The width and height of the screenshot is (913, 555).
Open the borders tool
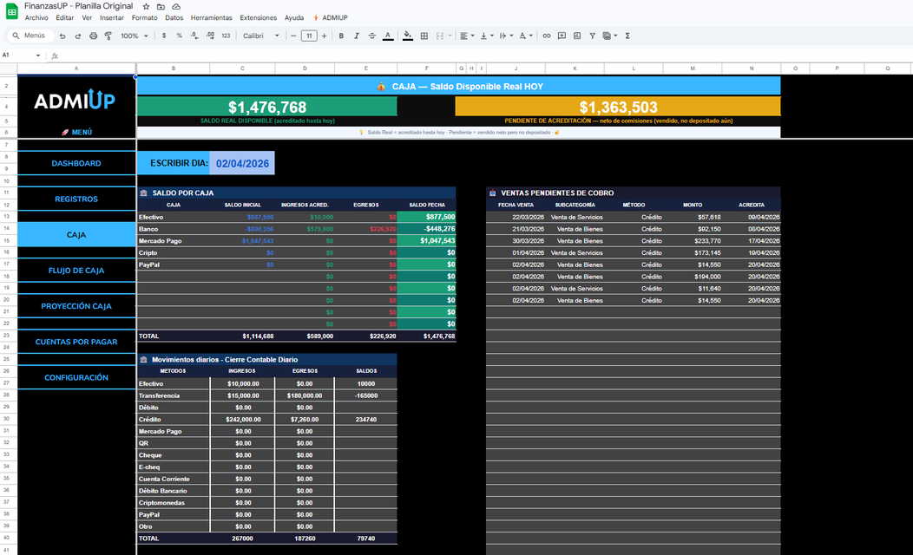point(424,36)
